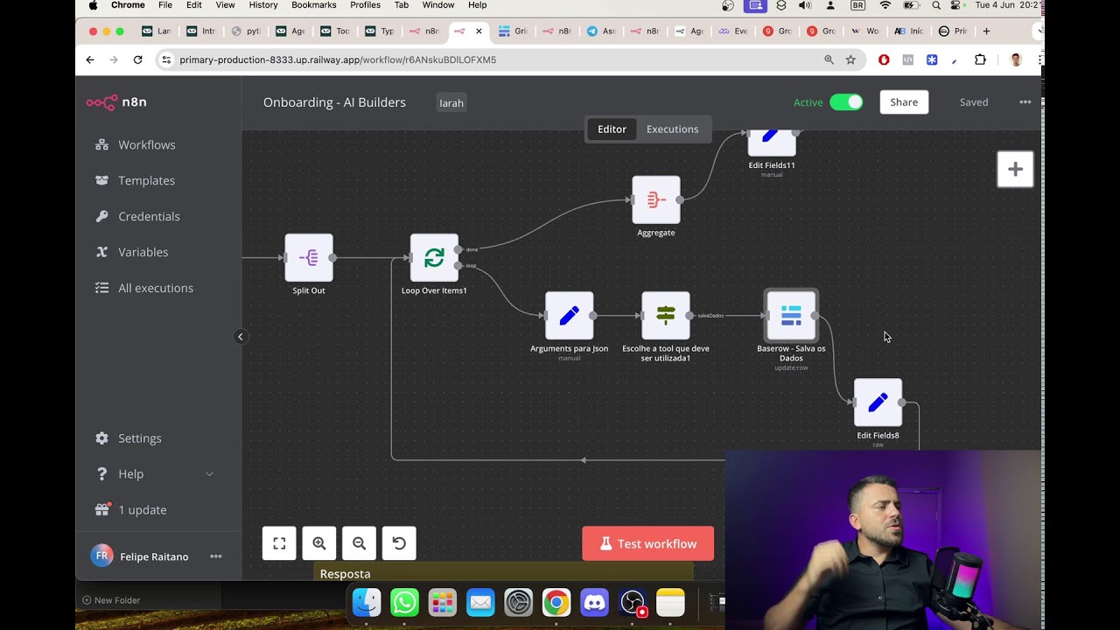Screen dimensions: 1120x630
Task: Click the Share button
Action: coord(904,102)
